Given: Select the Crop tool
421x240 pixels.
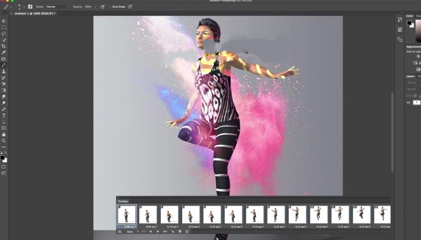Looking at the screenshot, I should (4, 46).
